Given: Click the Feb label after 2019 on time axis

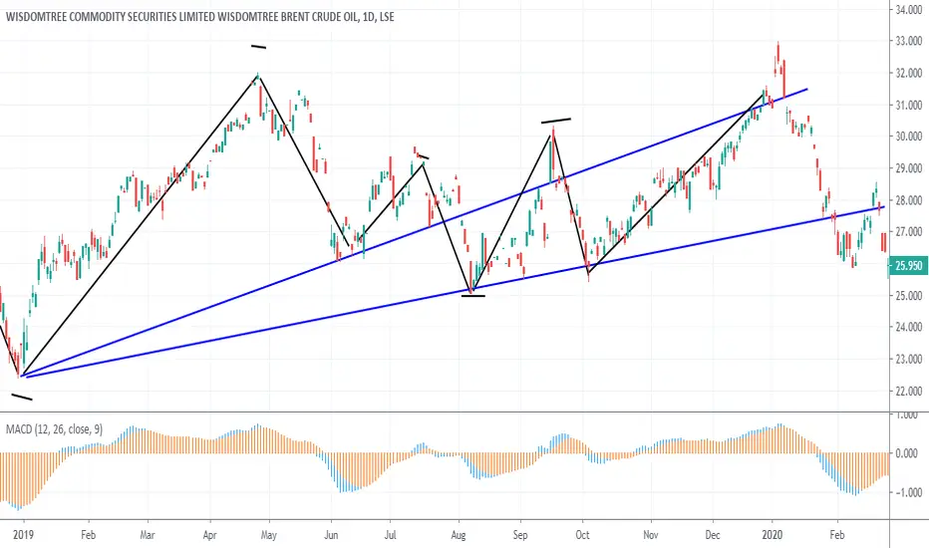Looking at the screenshot, I should point(88,535).
